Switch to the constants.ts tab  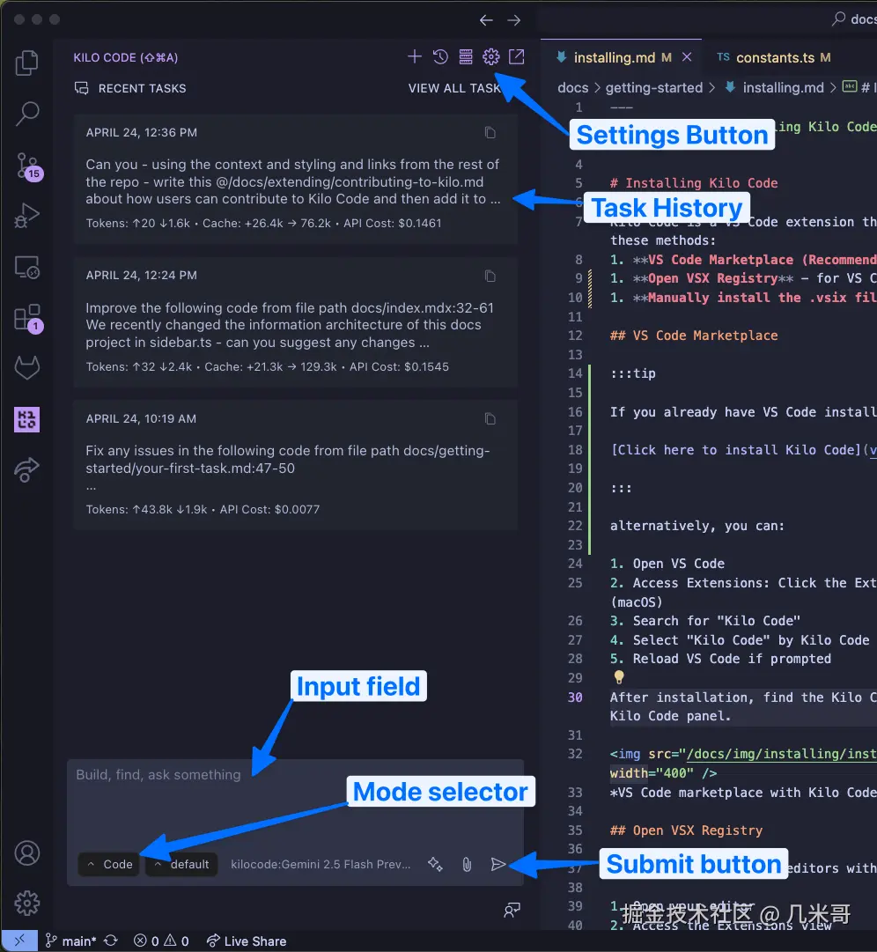tap(773, 57)
